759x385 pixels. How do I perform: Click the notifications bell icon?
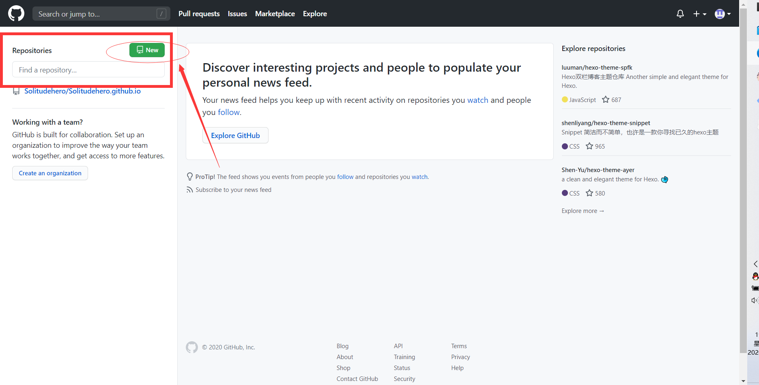[x=680, y=14]
